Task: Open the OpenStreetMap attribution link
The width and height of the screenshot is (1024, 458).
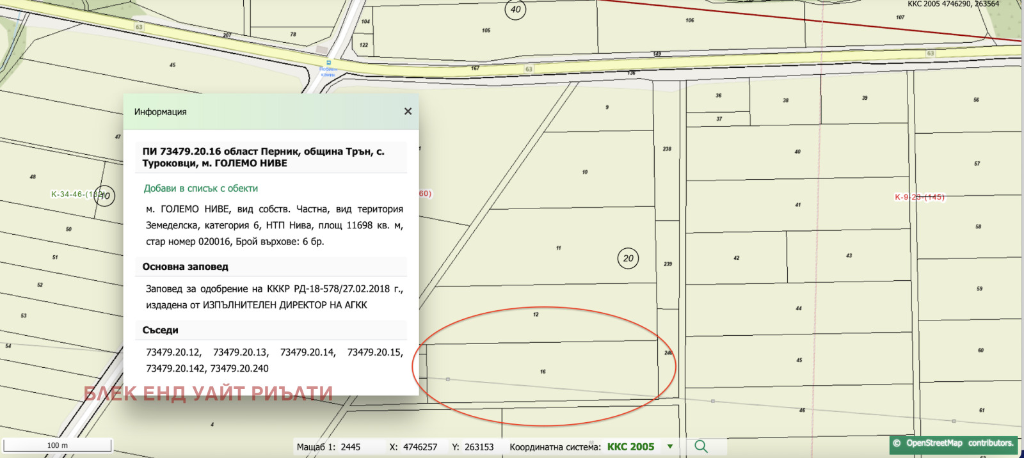Action: [934, 443]
